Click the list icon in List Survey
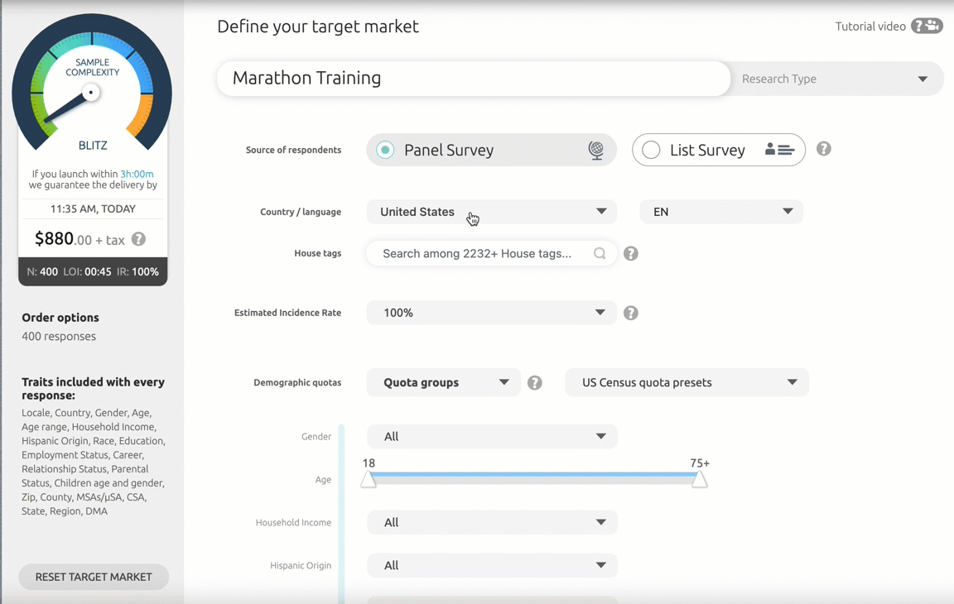Viewport: 954px width, 604px height. coord(779,150)
